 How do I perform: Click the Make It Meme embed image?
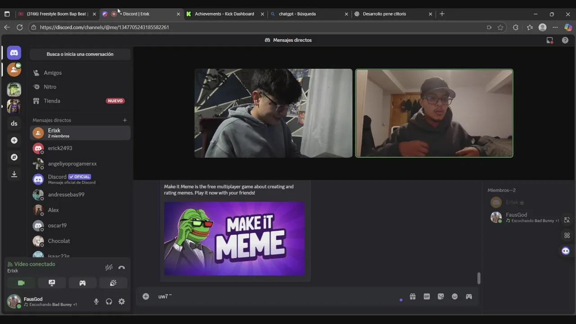[234, 238]
